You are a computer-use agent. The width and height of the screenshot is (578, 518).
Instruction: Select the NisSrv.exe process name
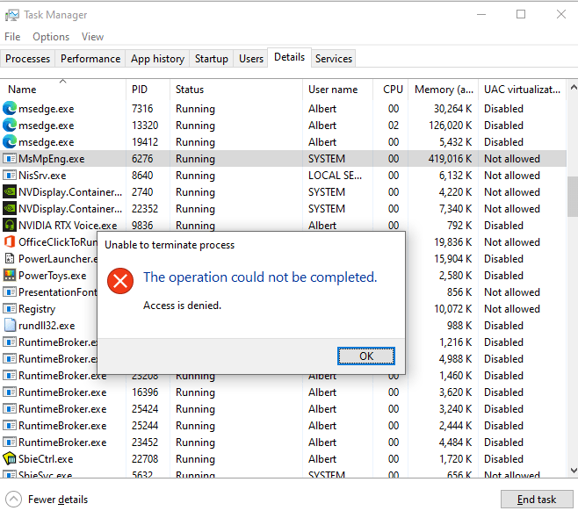point(42,176)
